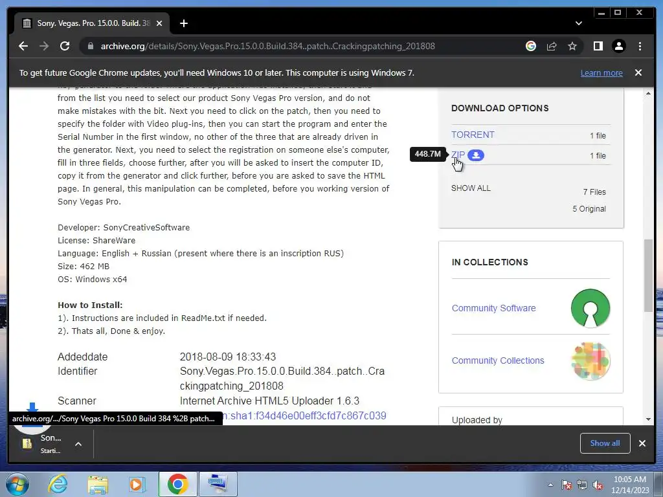Click the sha1 hash link
The width and height of the screenshot is (663, 497).
coord(304,415)
